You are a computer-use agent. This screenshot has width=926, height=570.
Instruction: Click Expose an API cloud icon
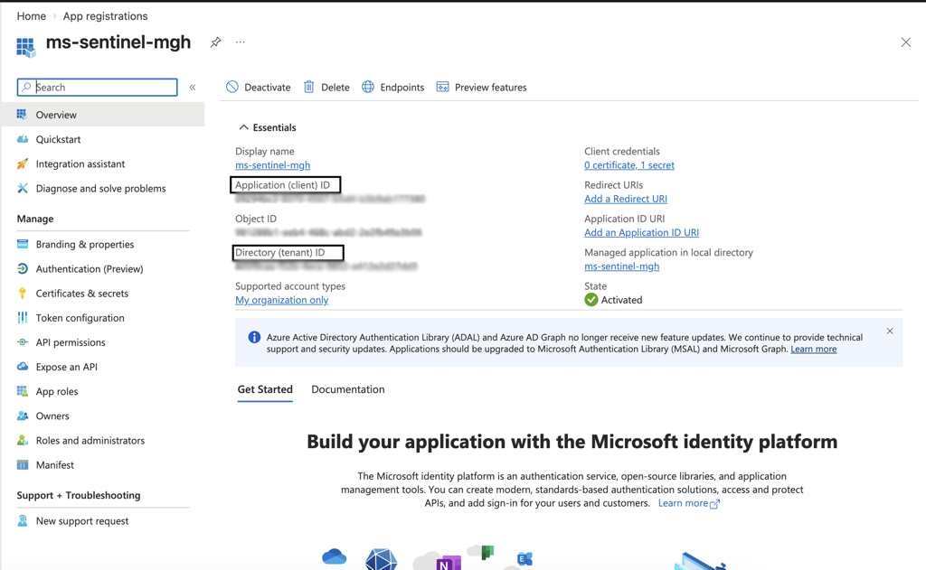(x=23, y=367)
